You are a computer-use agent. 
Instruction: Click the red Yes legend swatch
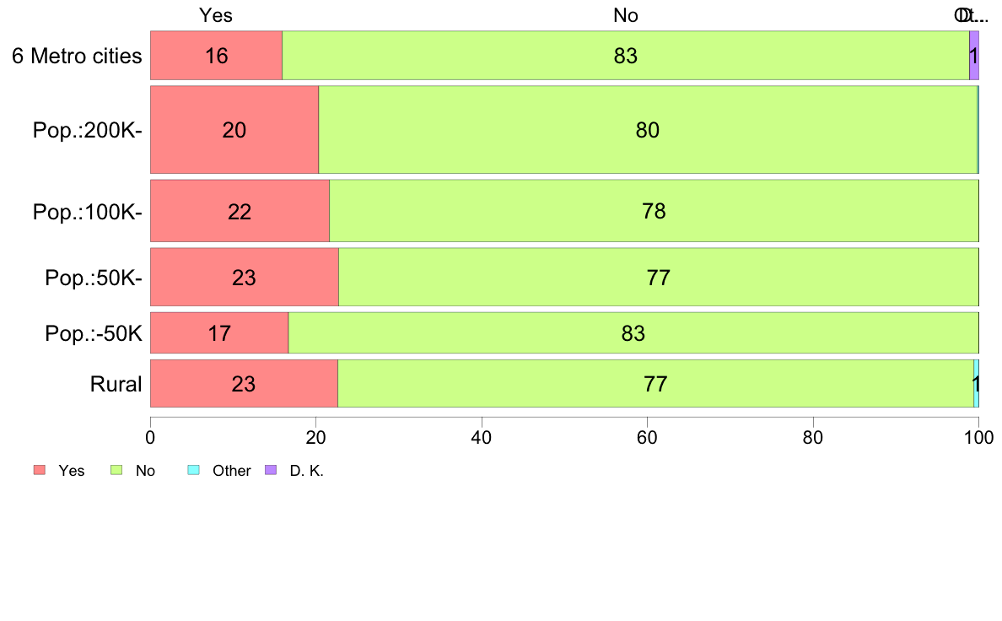(x=40, y=470)
